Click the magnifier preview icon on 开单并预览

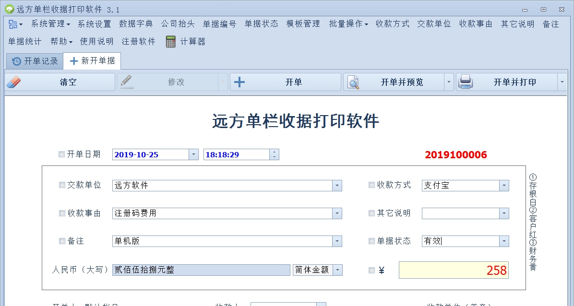353,81
